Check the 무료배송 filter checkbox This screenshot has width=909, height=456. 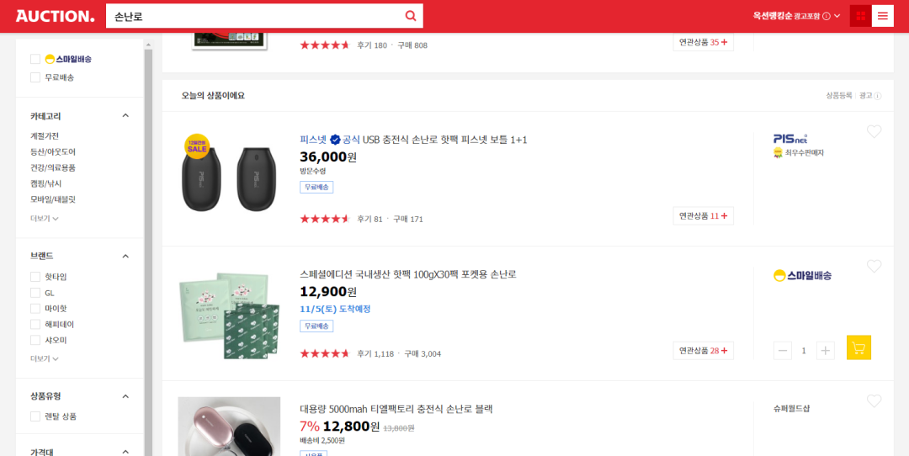pyautogui.click(x=35, y=77)
